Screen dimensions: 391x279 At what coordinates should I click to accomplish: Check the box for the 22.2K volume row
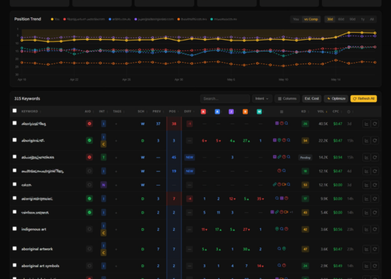click(15, 140)
